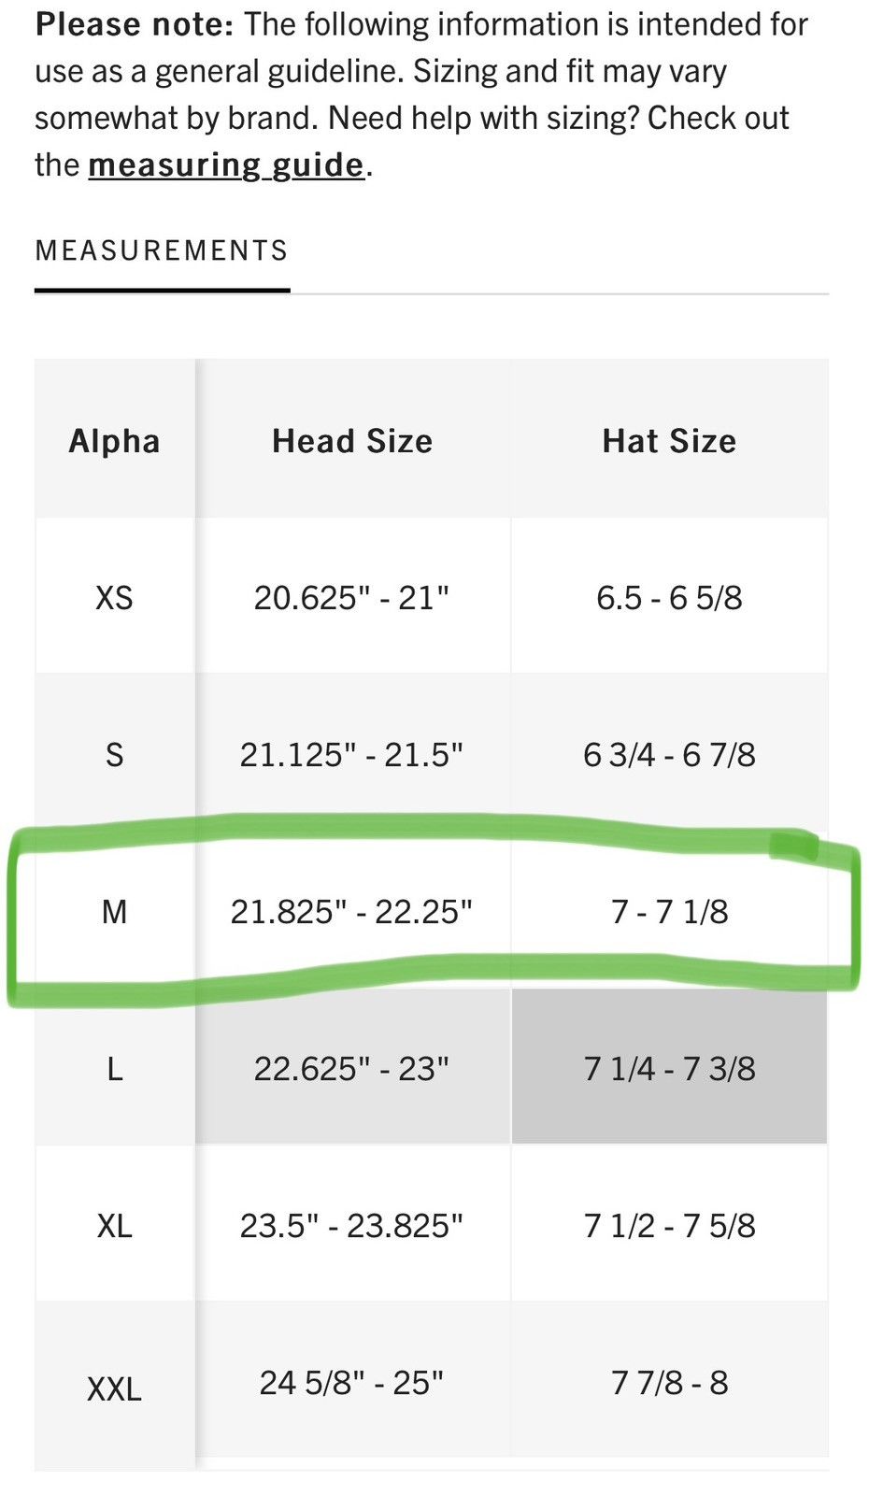
Task: Select the S size row label
Action: point(115,754)
